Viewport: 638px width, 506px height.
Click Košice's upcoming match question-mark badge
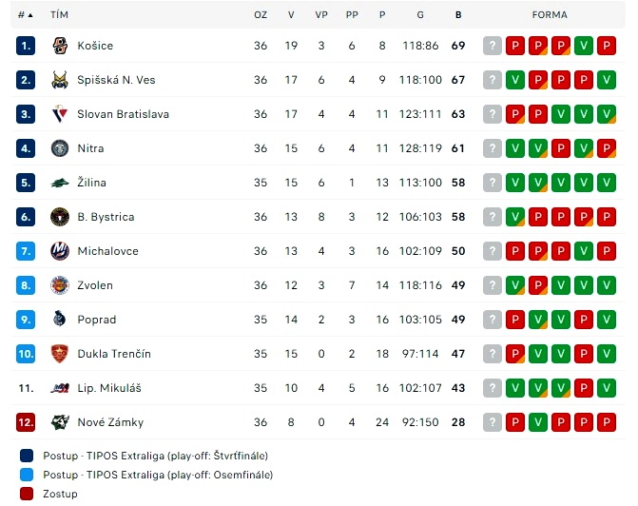pyautogui.click(x=493, y=46)
